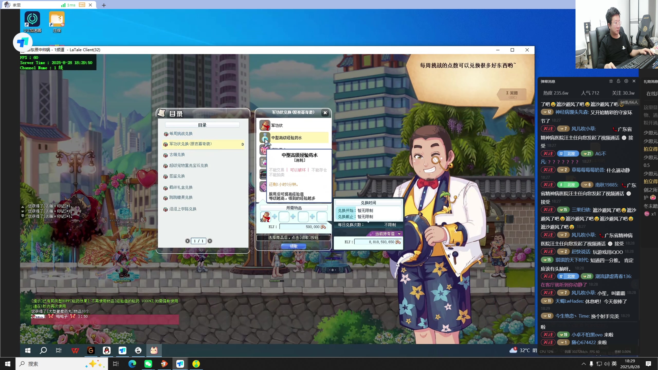Viewport: 658px width, 370px height.
Task: Open the inner Windows Start button
Action: point(28,350)
